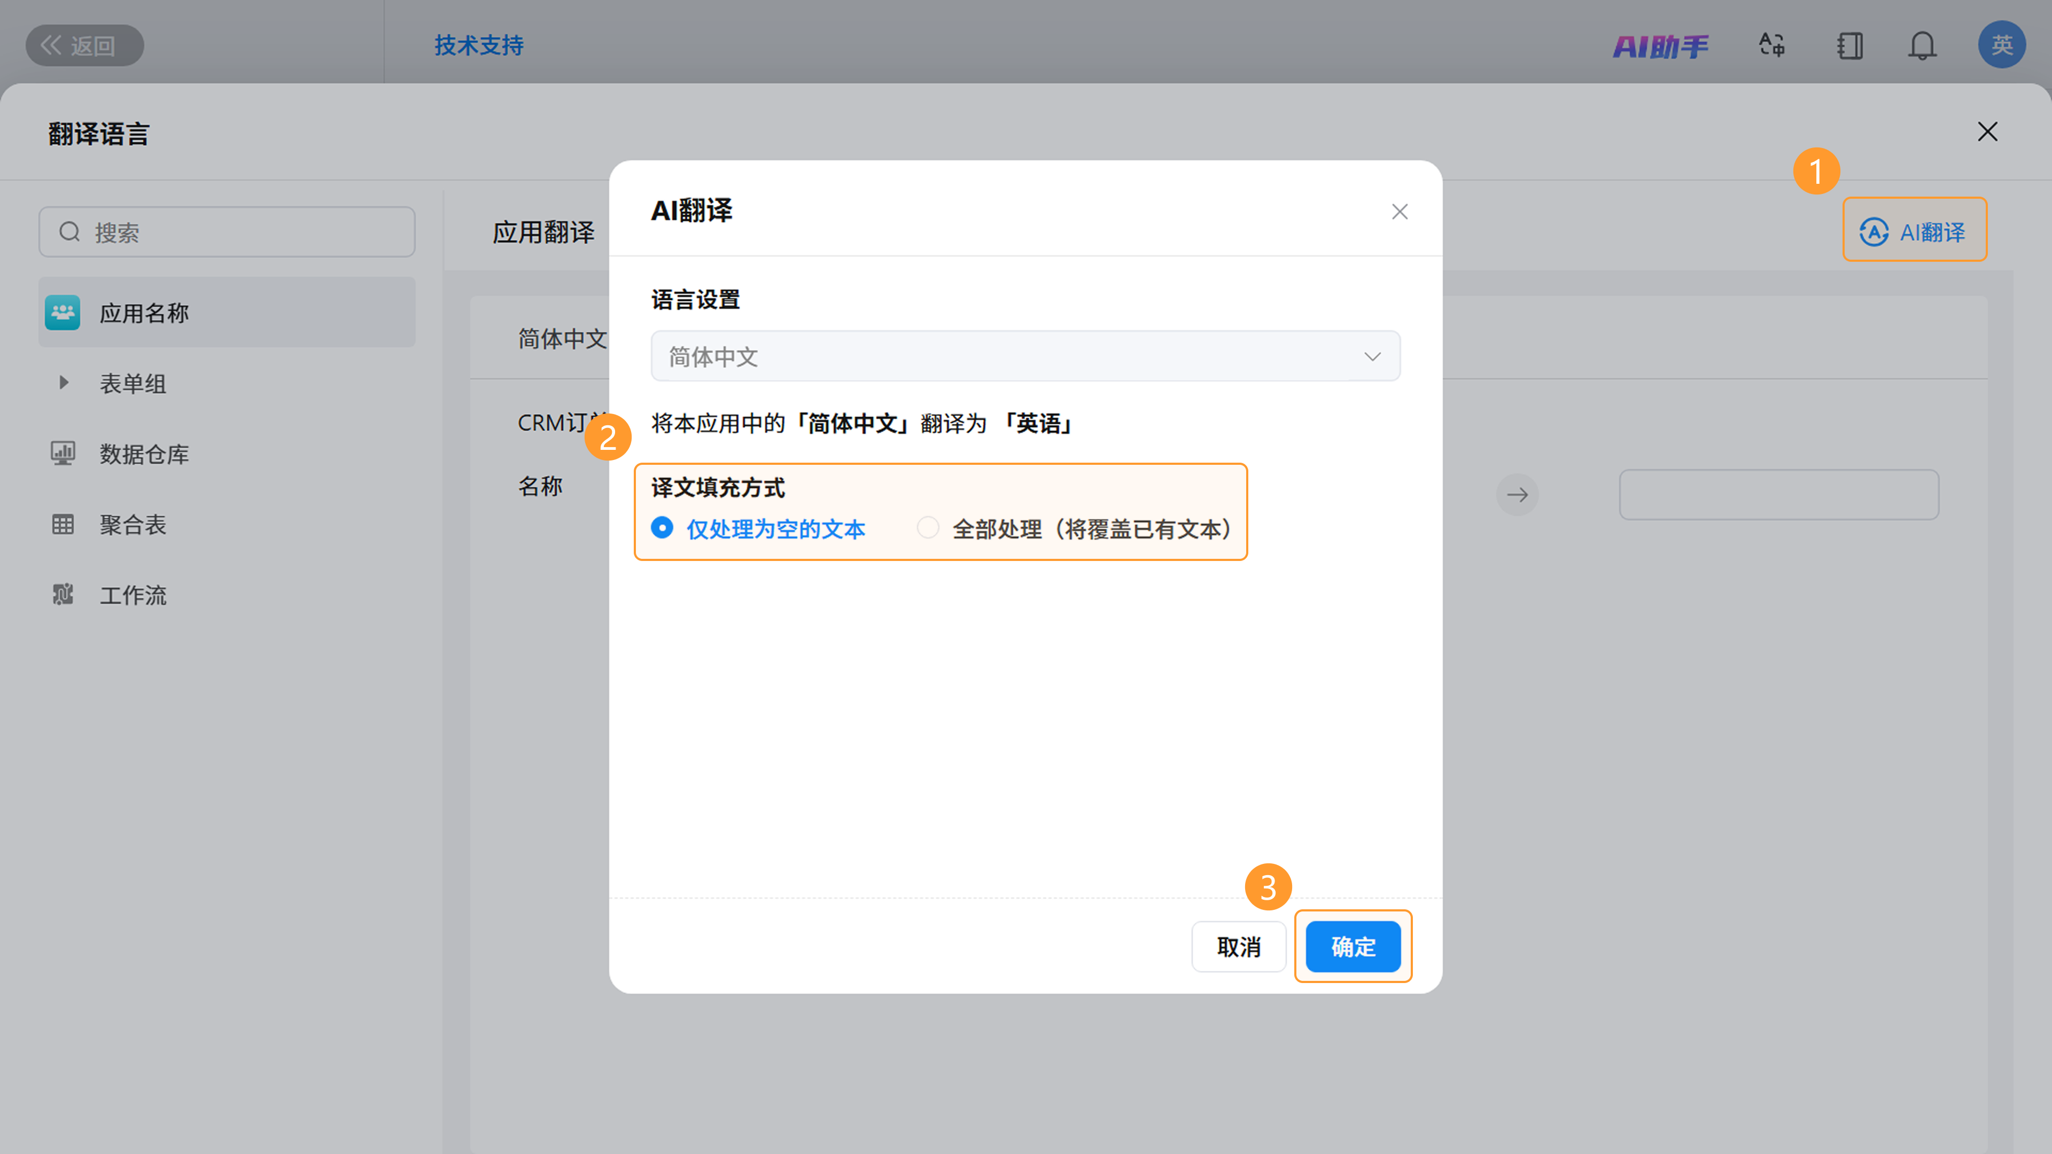
Task: Open the notebook icon in header
Action: (x=1849, y=45)
